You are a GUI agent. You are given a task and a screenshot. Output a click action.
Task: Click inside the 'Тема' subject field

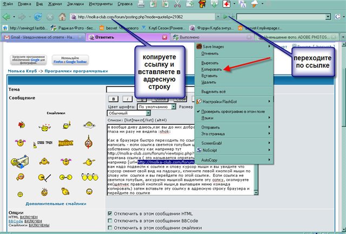pos(151,89)
